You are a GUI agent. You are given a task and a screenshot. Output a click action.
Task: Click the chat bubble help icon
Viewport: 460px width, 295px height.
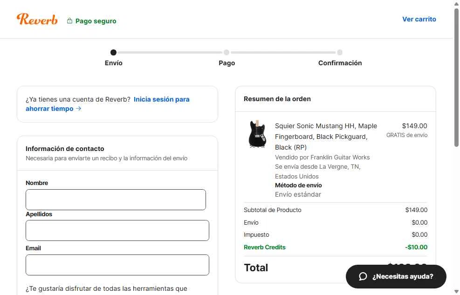(363, 276)
